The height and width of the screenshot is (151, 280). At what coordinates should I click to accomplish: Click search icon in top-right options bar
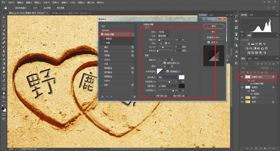pyautogui.click(x=268, y=8)
